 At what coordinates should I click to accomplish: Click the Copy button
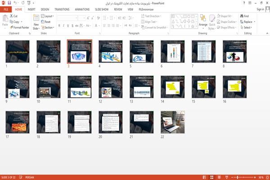pos(15,22)
